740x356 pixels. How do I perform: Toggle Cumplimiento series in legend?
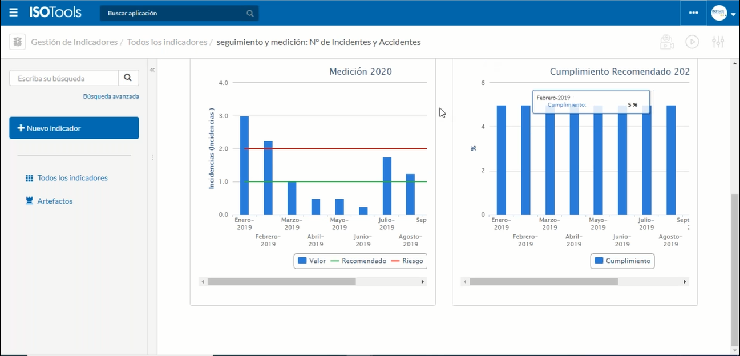pyautogui.click(x=622, y=261)
